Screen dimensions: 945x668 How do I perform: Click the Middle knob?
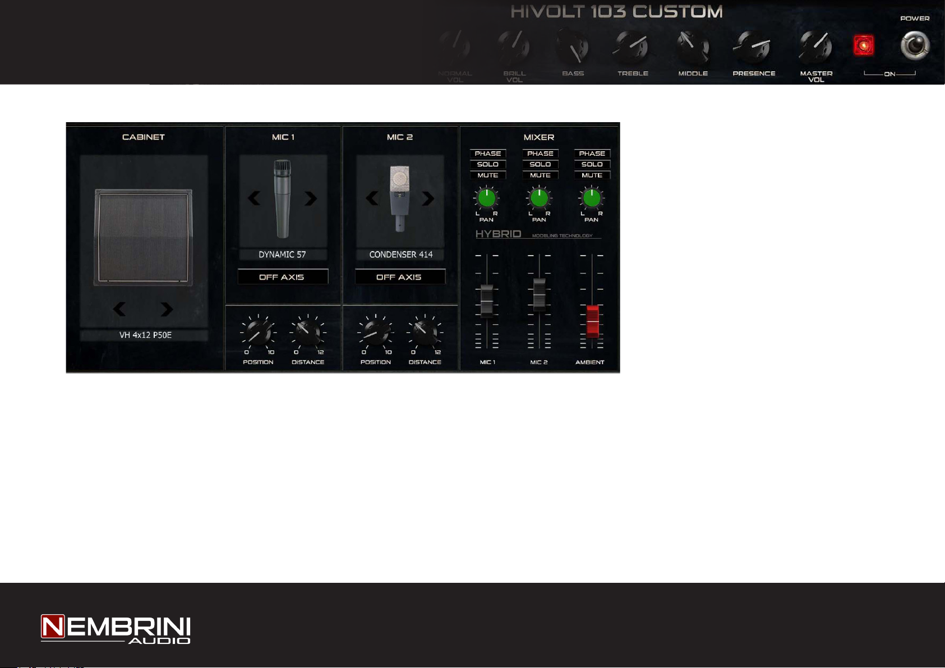pyautogui.click(x=693, y=47)
